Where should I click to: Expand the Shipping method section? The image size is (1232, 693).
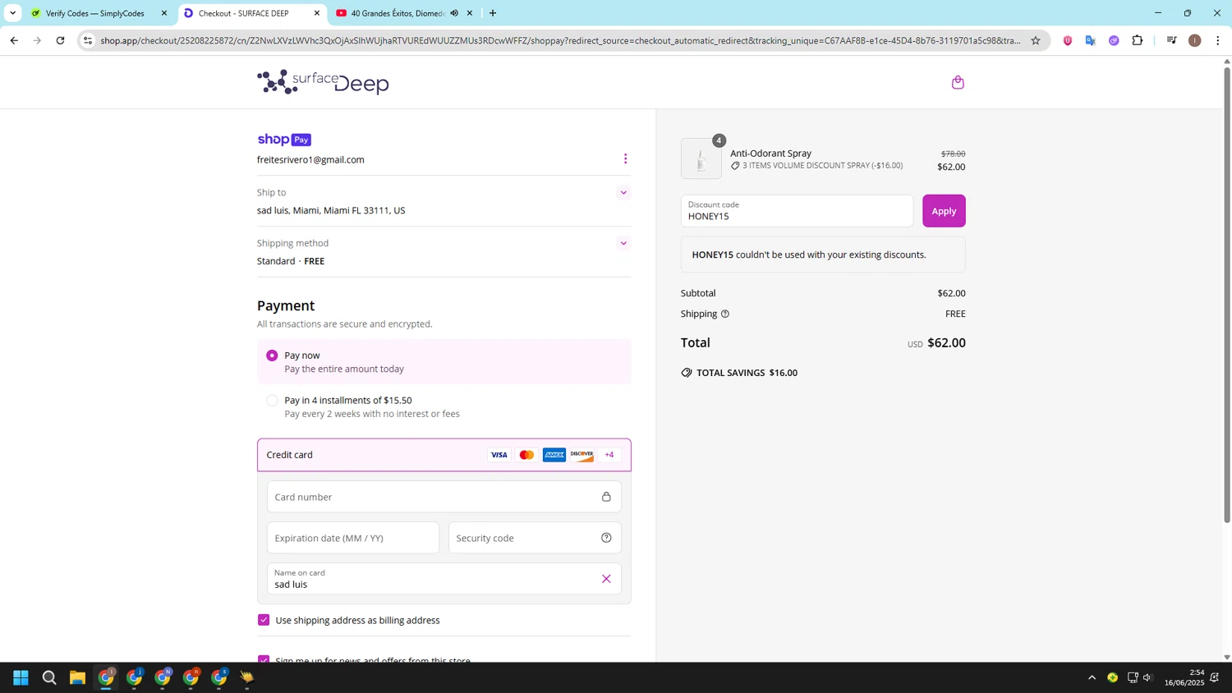pyautogui.click(x=623, y=243)
